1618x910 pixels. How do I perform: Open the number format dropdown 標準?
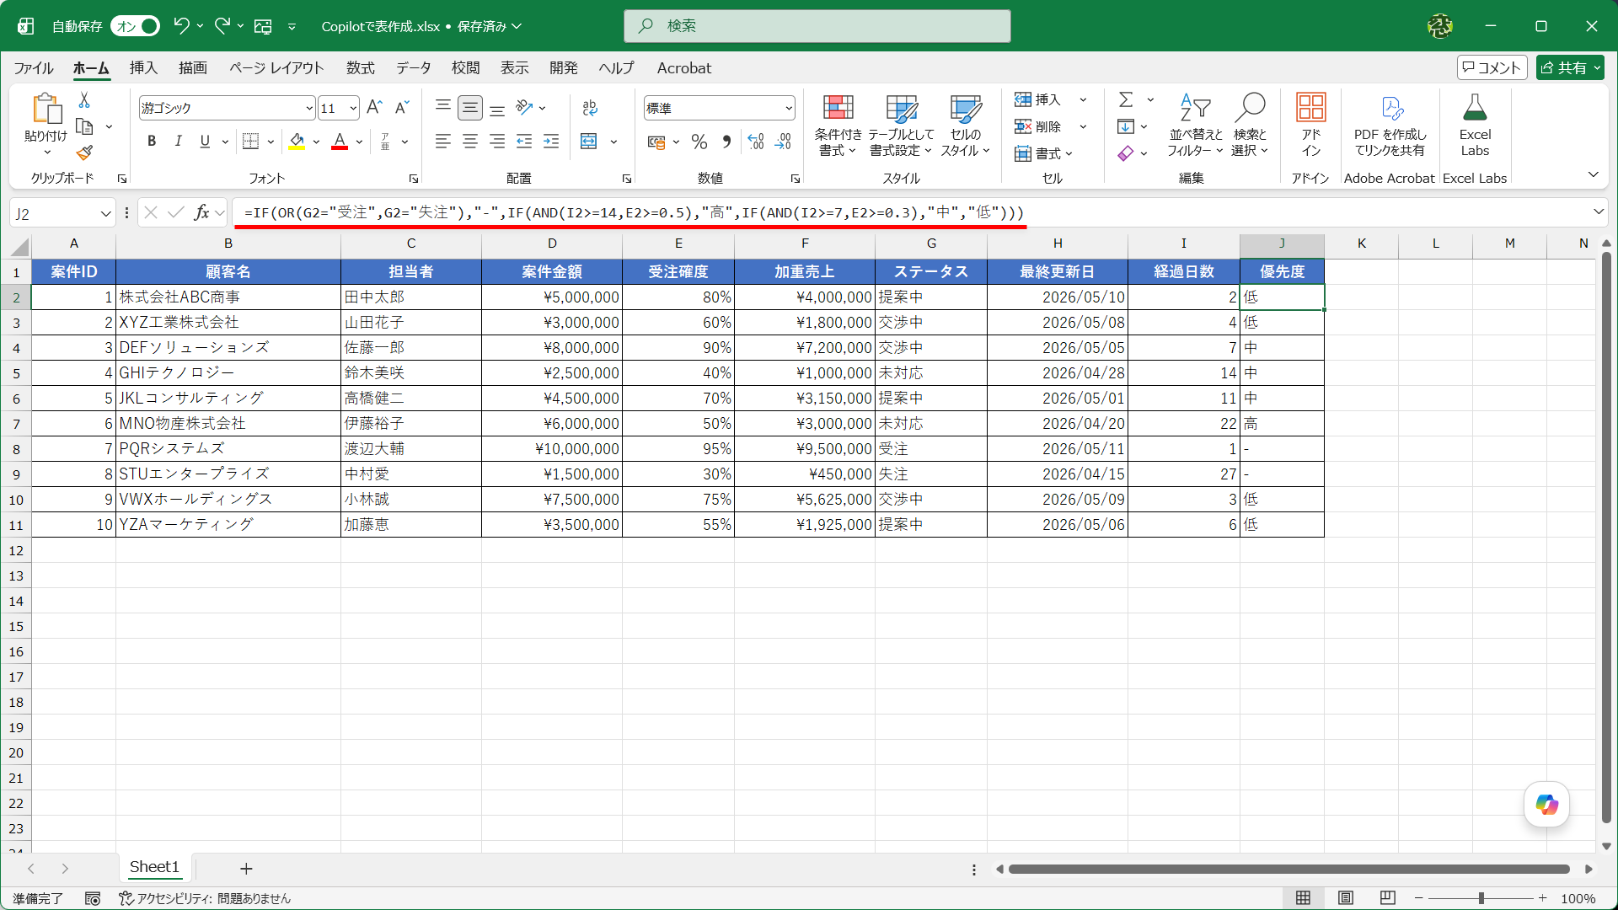pyautogui.click(x=789, y=108)
